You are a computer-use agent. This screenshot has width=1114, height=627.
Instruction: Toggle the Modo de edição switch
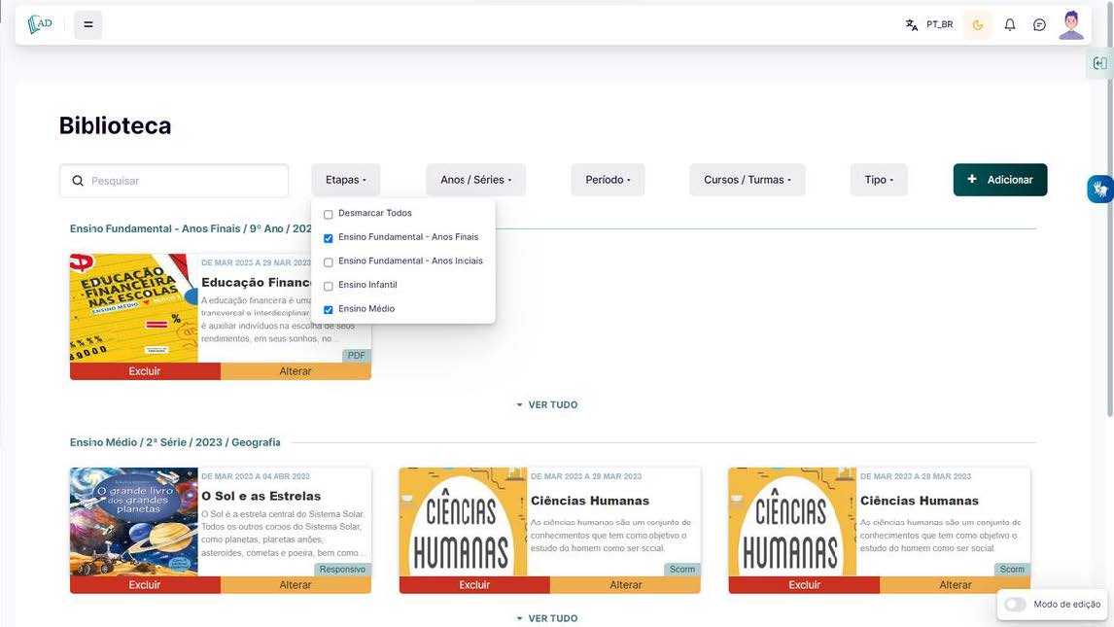coord(1015,604)
